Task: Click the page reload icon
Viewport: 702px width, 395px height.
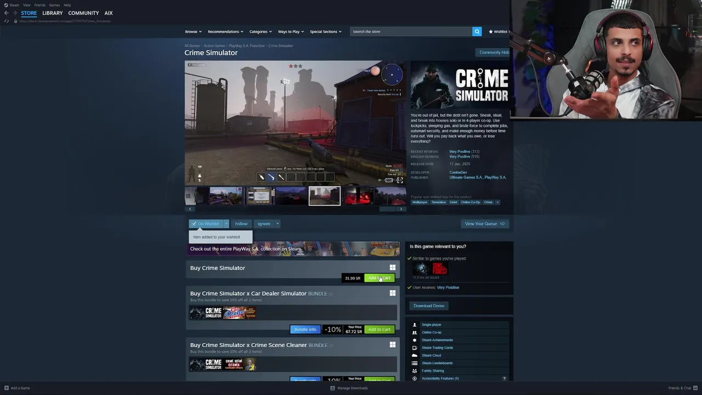Action: (x=7, y=21)
